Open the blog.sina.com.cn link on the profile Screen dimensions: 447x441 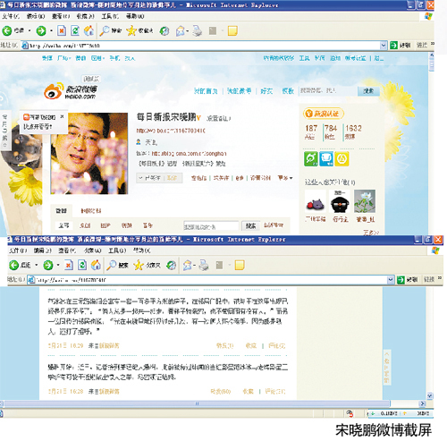pos(189,154)
